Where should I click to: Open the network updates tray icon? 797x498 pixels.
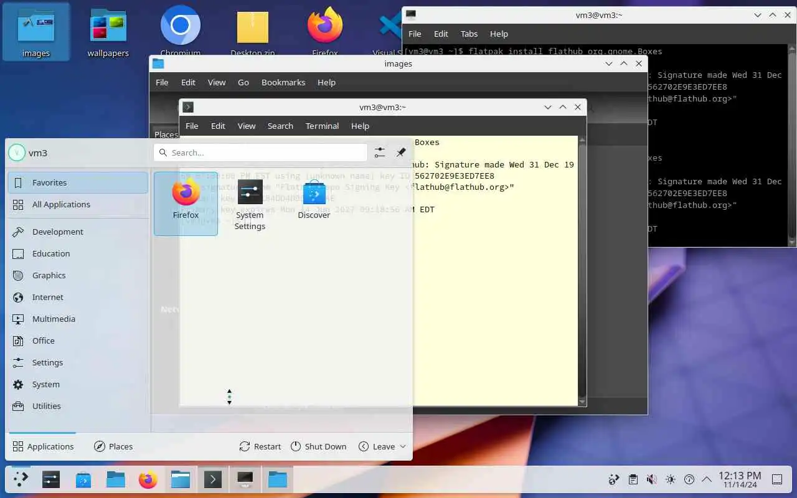[x=614, y=479]
